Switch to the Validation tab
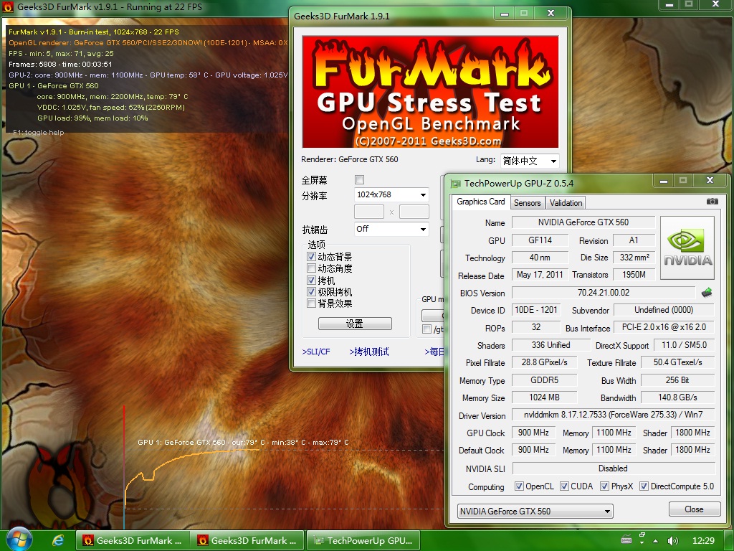Screen dimensions: 734x551 coord(566,203)
